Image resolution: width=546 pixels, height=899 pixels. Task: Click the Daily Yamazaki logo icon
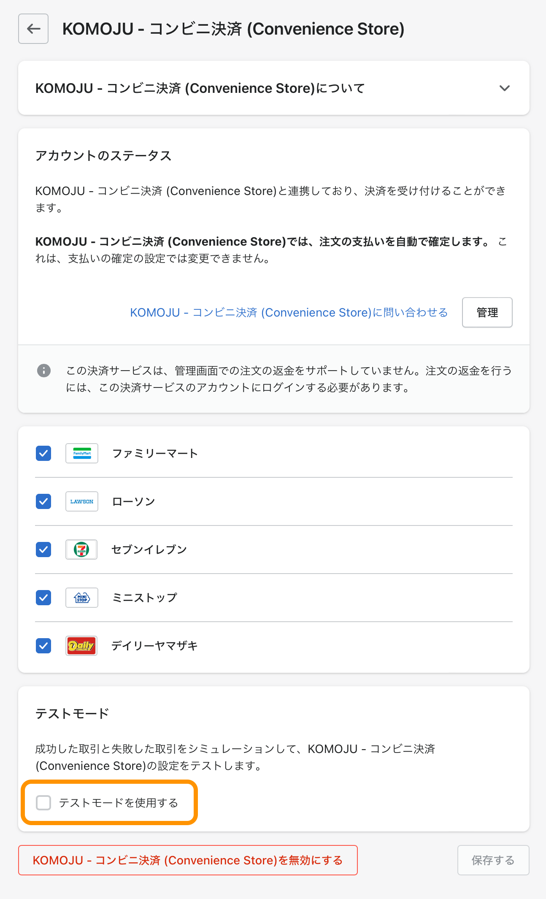[81, 646]
